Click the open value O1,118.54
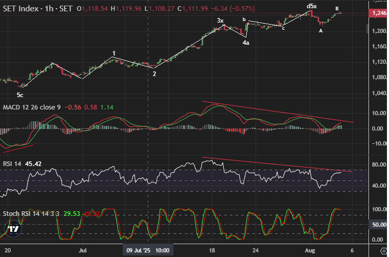The width and height of the screenshot is (389, 257). [92, 9]
